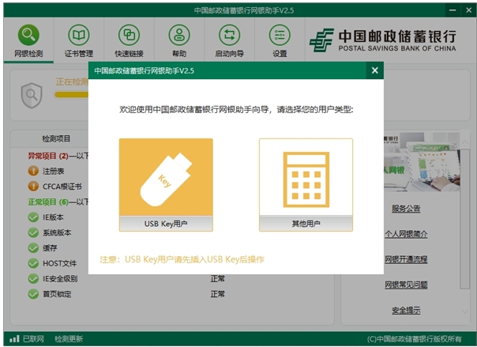
Task: Open the 启动向导 arrows icon
Action: click(x=229, y=35)
